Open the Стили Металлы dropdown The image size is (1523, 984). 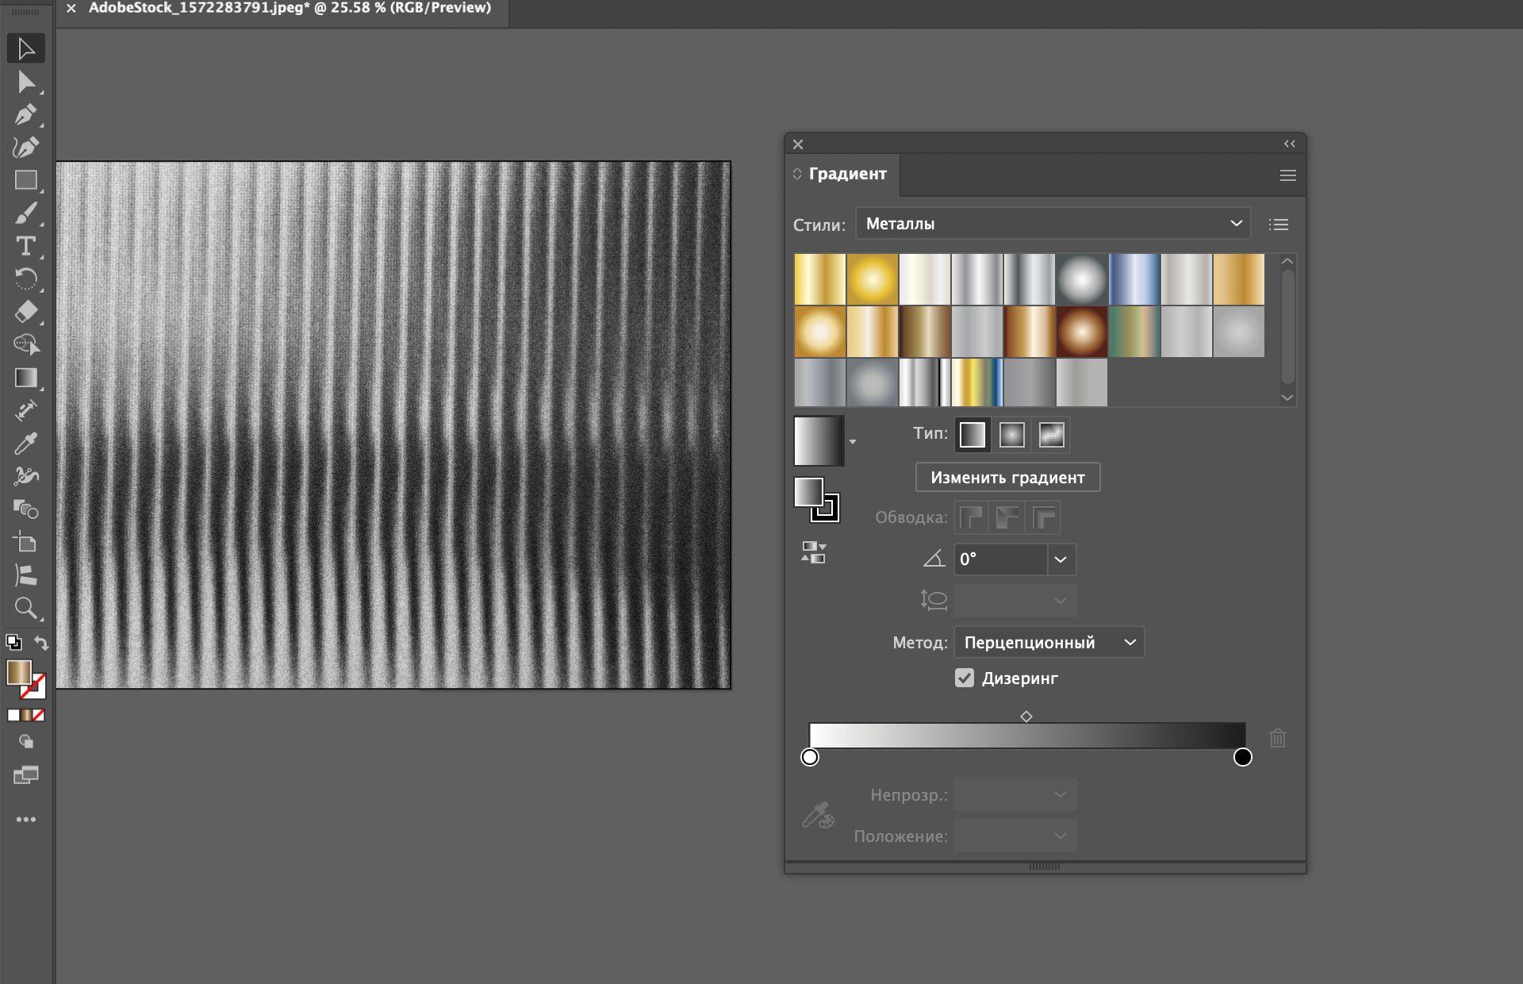pos(1053,224)
